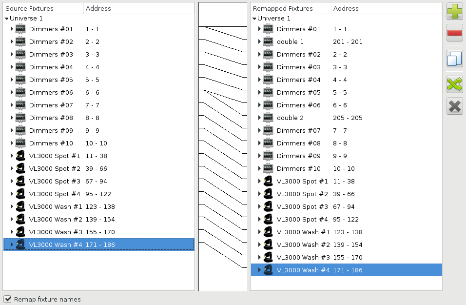Click the remapped list Address column header
Viewport: 466px width, 305px height.
[387, 8]
